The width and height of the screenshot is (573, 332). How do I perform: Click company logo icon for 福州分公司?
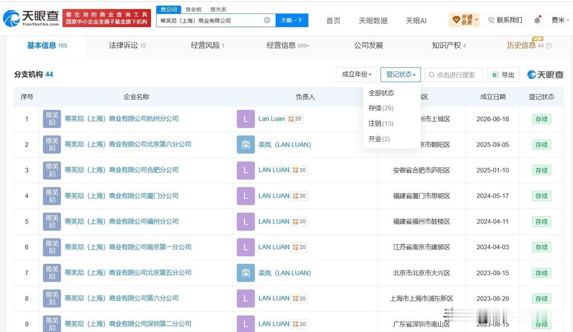click(x=52, y=221)
